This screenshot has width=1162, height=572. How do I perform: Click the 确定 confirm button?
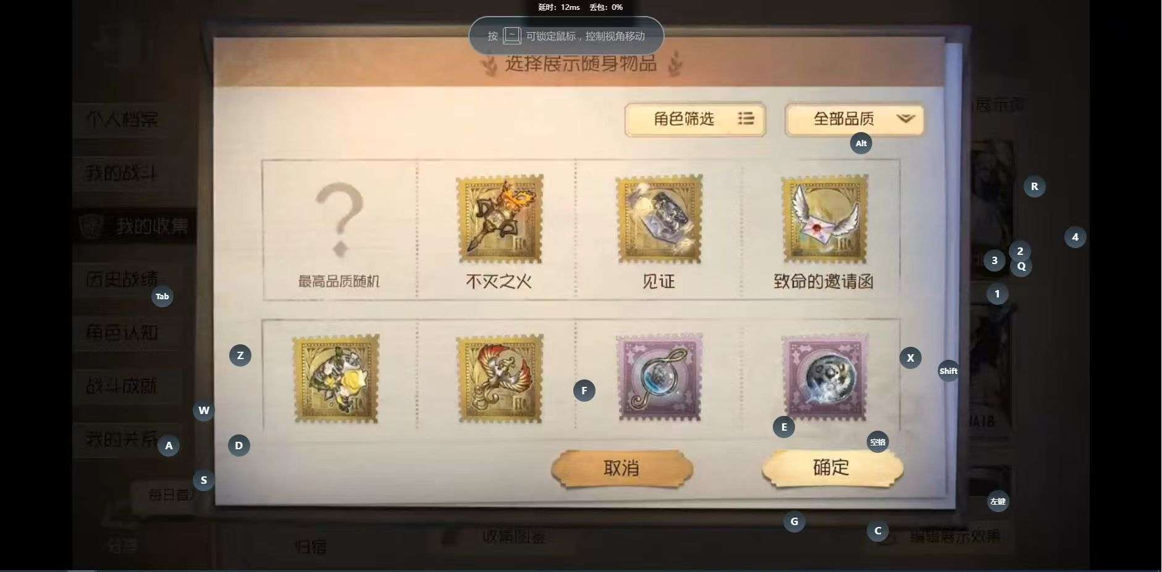coord(832,468)
